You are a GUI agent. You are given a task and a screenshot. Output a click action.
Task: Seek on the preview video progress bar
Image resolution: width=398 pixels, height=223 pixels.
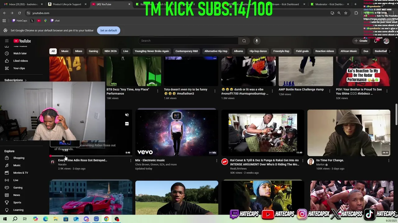pos(91,156)
